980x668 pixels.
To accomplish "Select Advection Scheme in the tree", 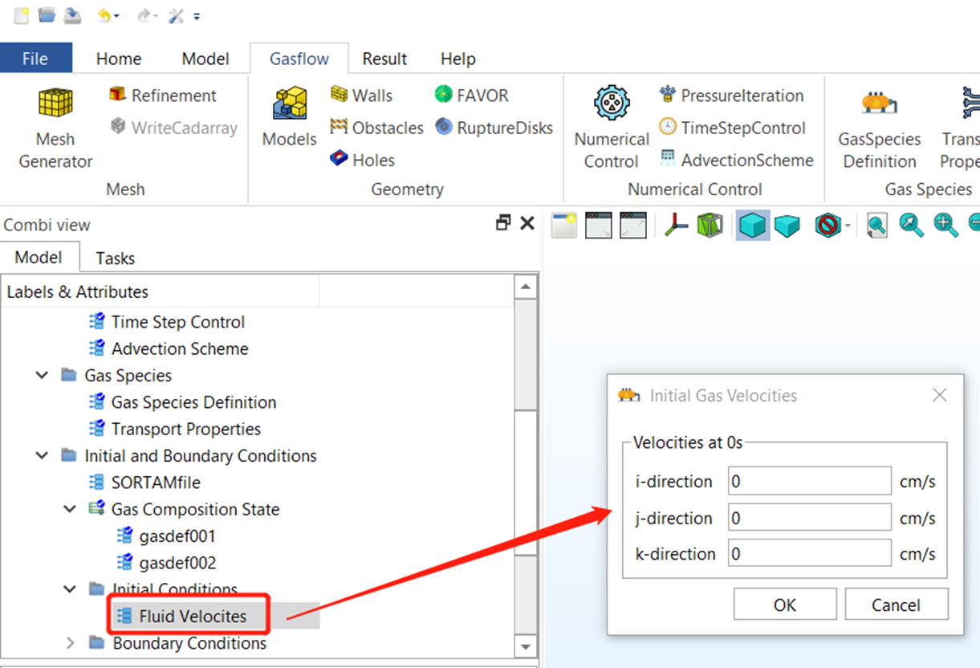I will 179,348.
